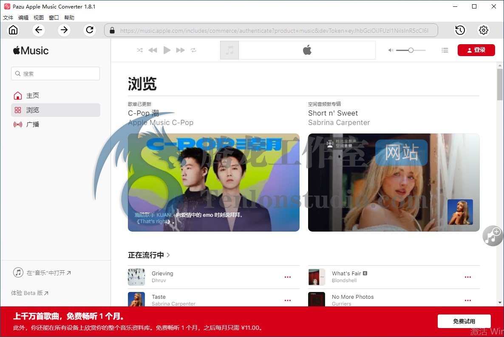The width and height of the screenshot is (504, 337).
Task: Click the Apple Music C-Pop curator text
Action: (x=161, y=122)
